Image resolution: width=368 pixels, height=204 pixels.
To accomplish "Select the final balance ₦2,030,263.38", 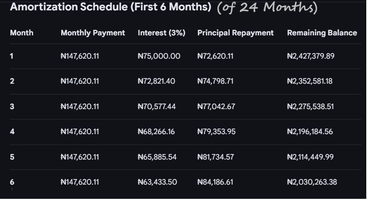I will pos(312,182).
